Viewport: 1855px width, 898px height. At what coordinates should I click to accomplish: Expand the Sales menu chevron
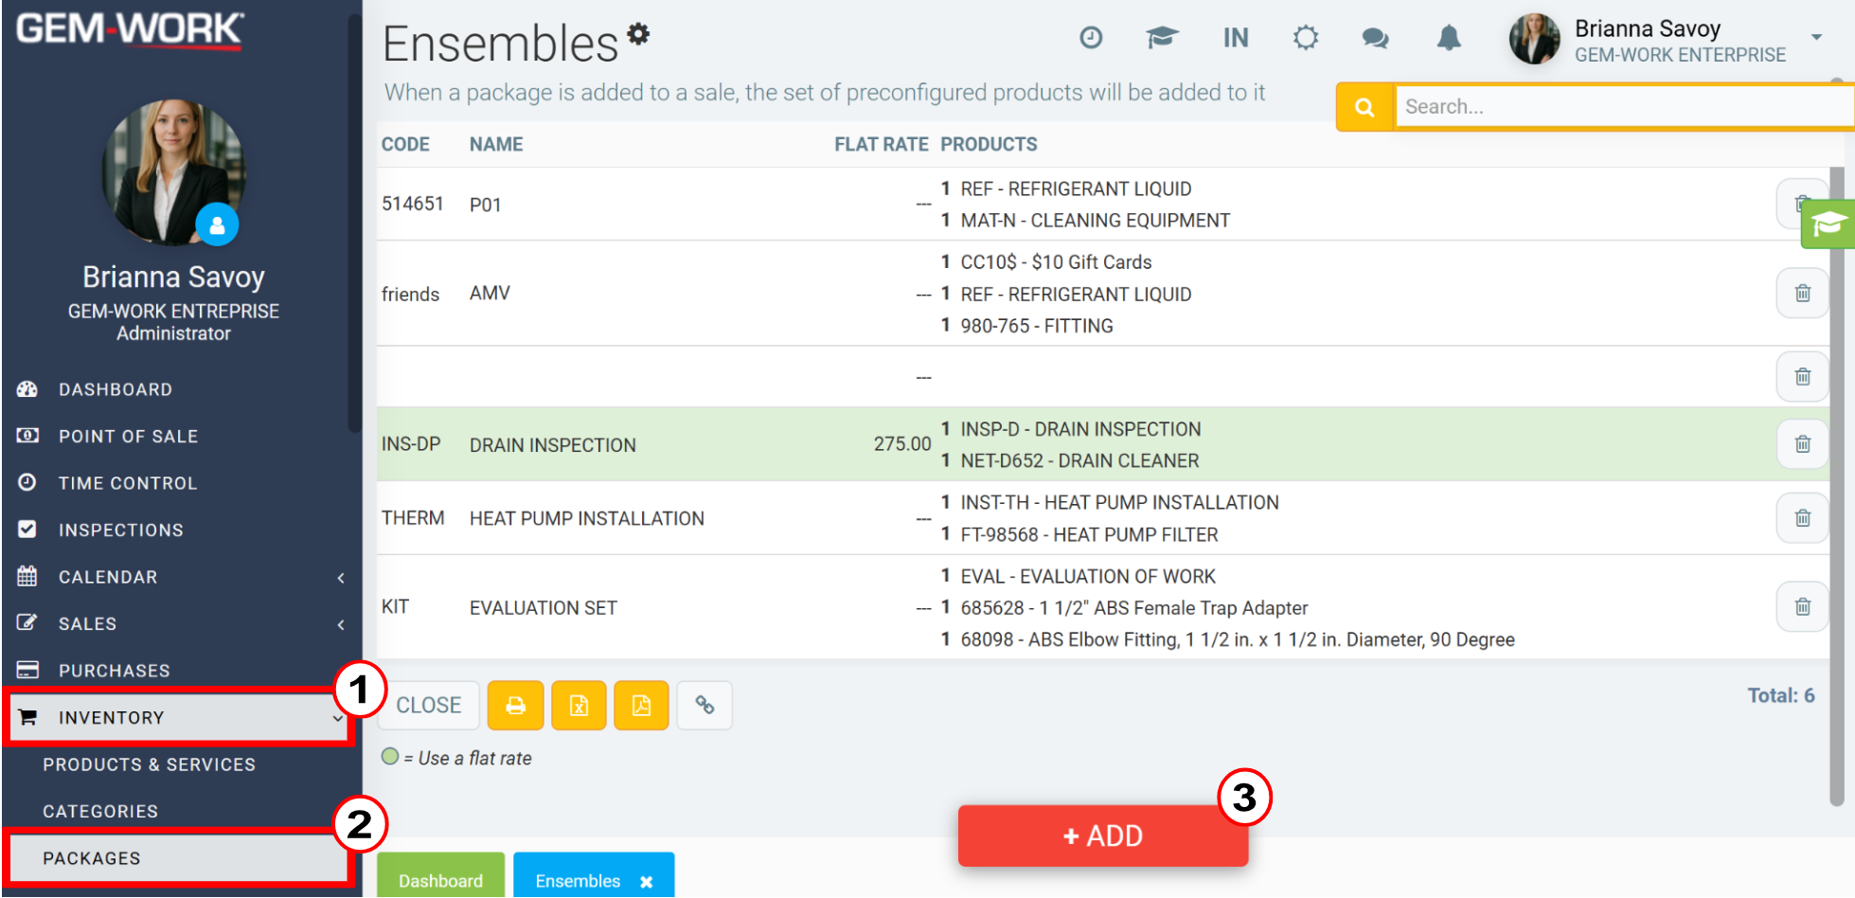[341, 624]
